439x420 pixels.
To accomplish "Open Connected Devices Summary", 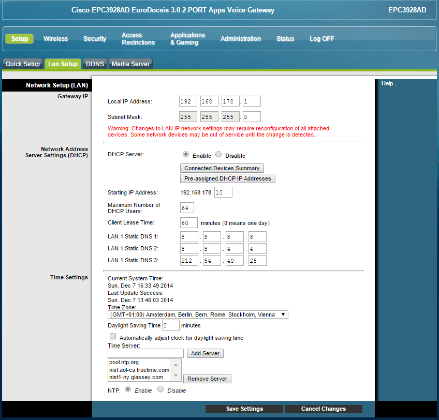I will 222,168.
